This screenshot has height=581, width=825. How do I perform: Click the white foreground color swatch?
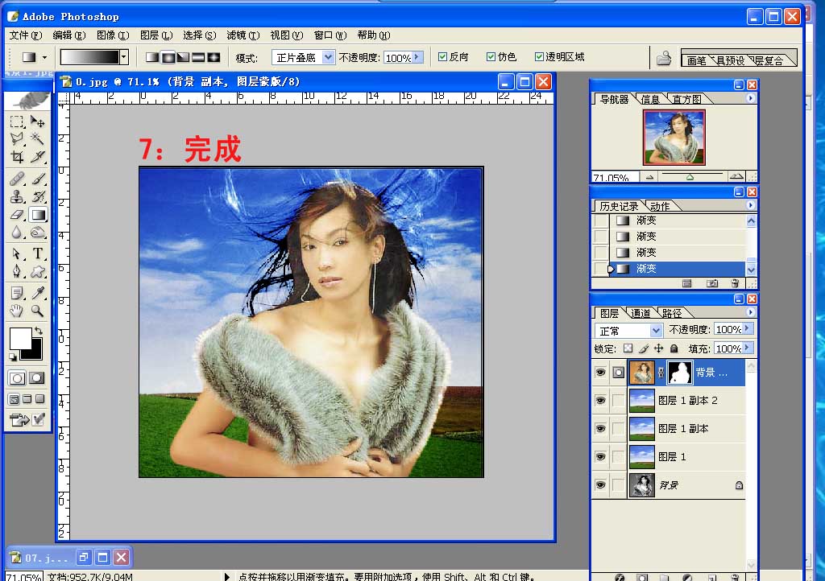coord(19,338)
